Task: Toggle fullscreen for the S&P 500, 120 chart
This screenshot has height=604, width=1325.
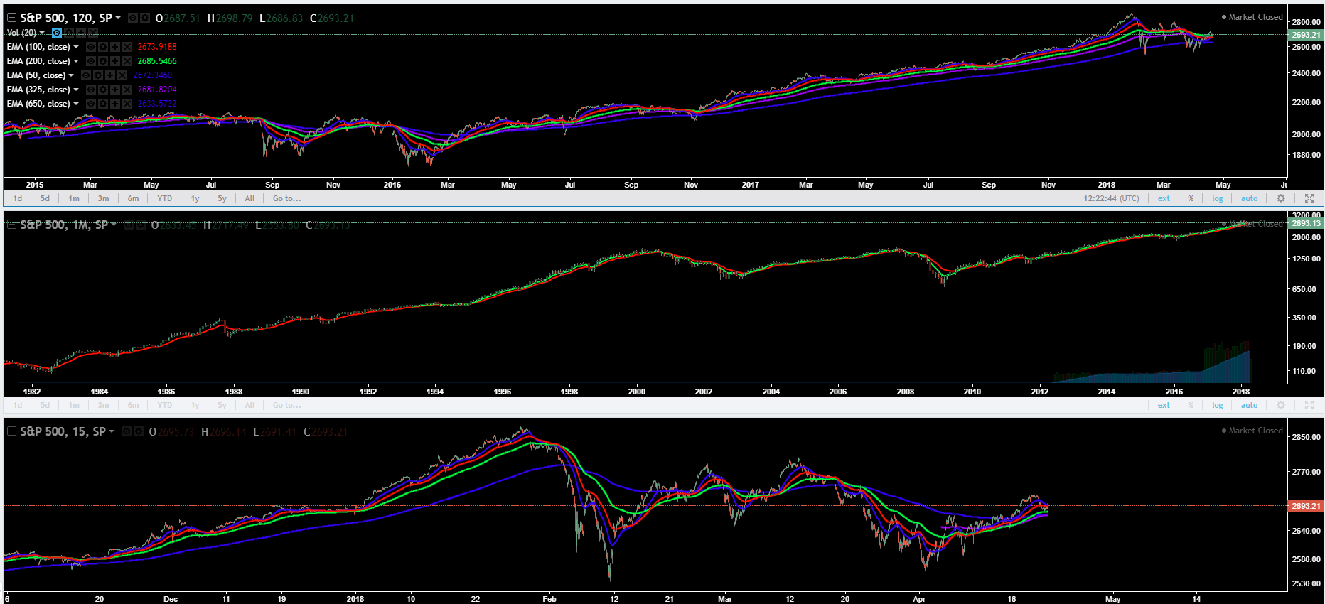Action: (x=1309, y=198)
